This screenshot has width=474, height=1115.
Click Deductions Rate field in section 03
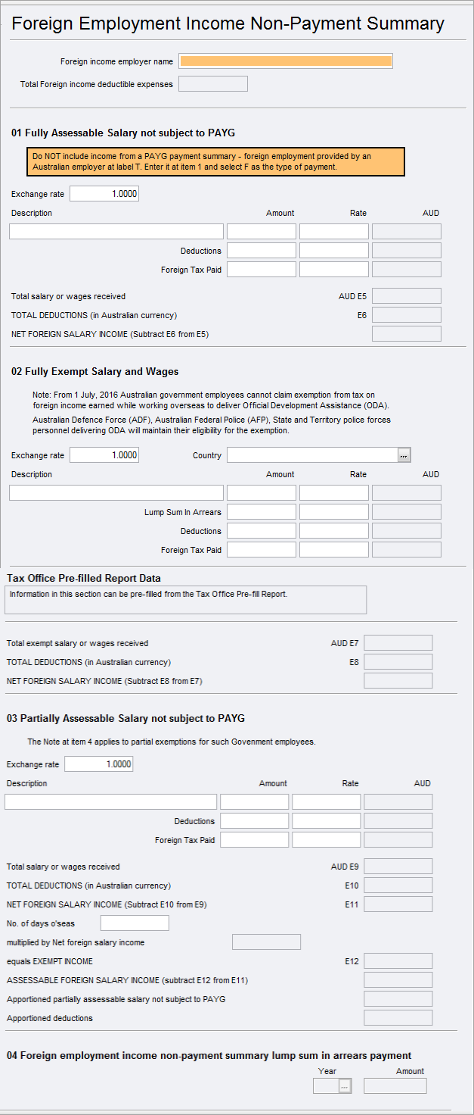click(x=327, y=821)
